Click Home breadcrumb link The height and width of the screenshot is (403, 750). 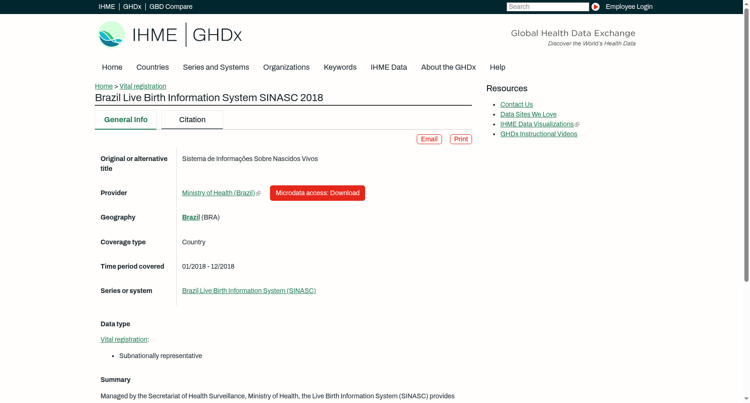point(104,86)
